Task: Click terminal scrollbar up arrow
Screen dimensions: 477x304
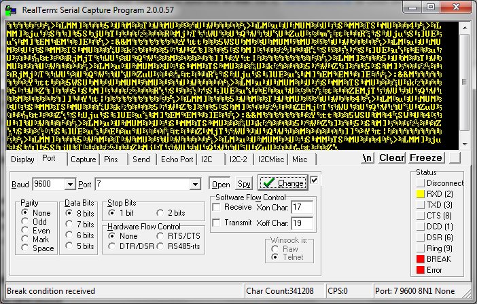Action: (465, 27)
